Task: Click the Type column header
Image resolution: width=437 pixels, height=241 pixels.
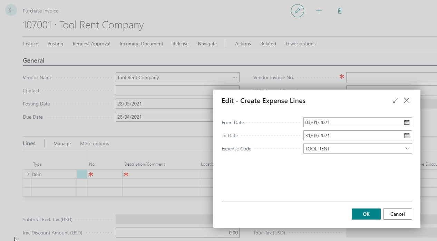Action: [x=37, y=164]
